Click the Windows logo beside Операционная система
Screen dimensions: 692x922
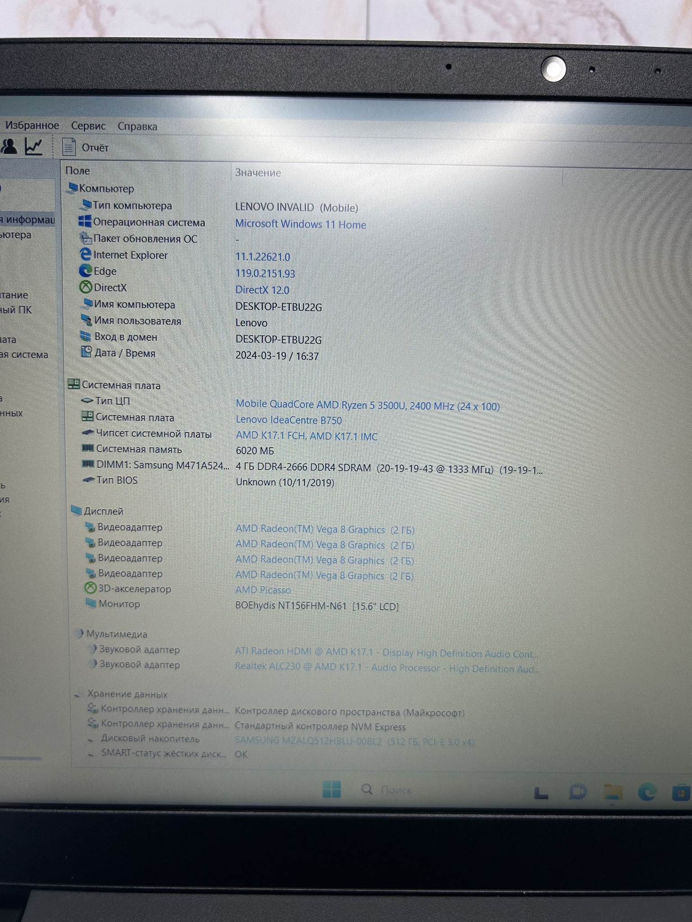85,221
